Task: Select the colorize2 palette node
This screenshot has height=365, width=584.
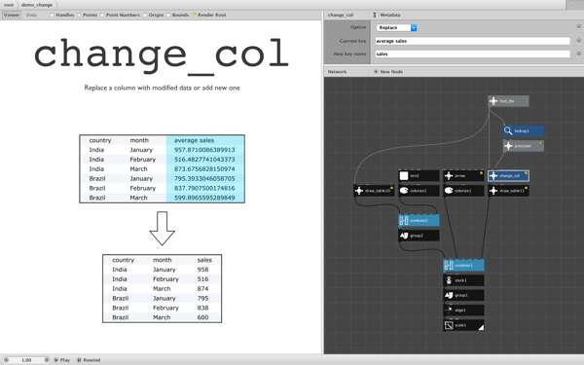Action: pos(419,191)
